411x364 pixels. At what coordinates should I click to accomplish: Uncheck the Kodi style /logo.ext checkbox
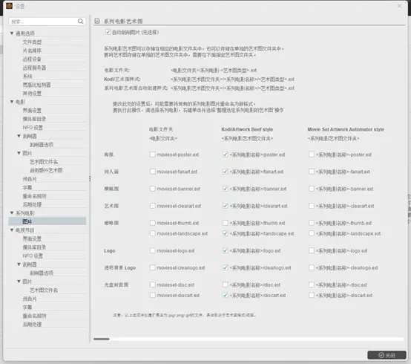(x=225, y=250)
